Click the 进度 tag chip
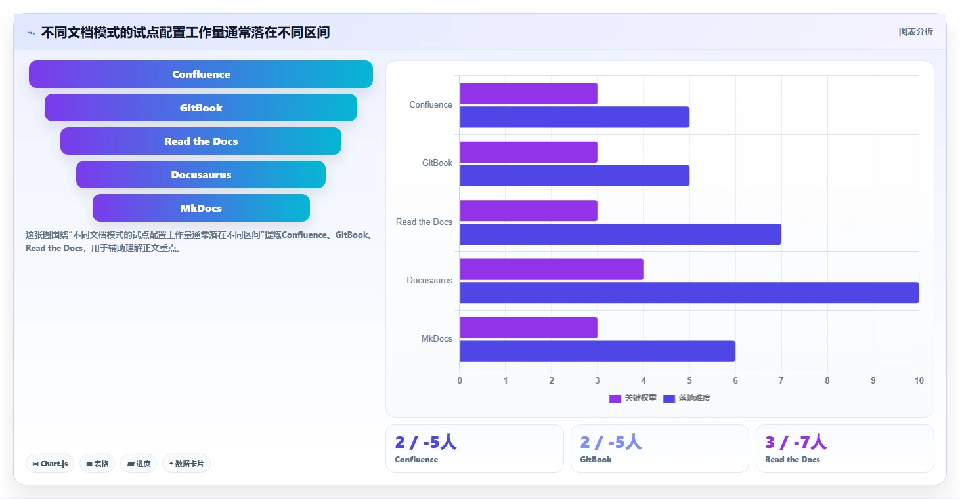This screenshot has width=960, height=499. (x=139, y=464)
